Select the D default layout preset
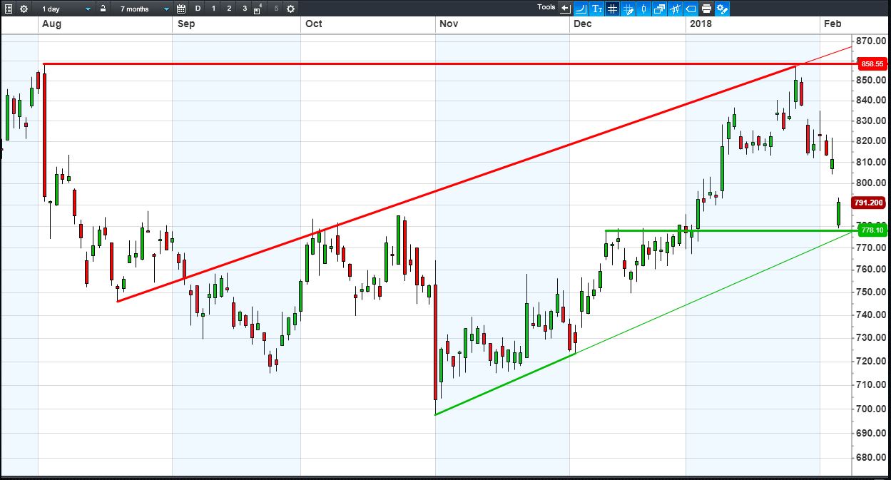The image size is (891, 480). click(x=198, y=9)
